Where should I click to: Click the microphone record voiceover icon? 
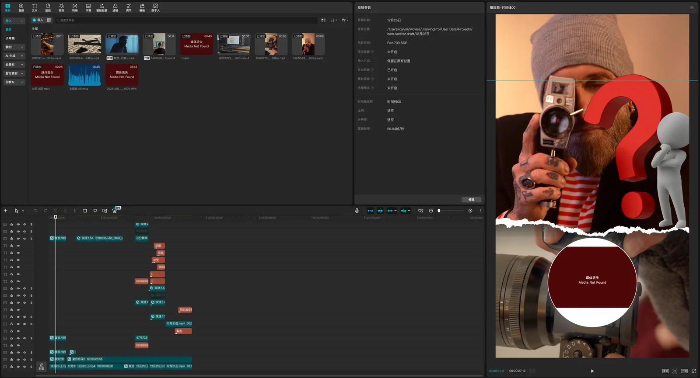(357, 211)
